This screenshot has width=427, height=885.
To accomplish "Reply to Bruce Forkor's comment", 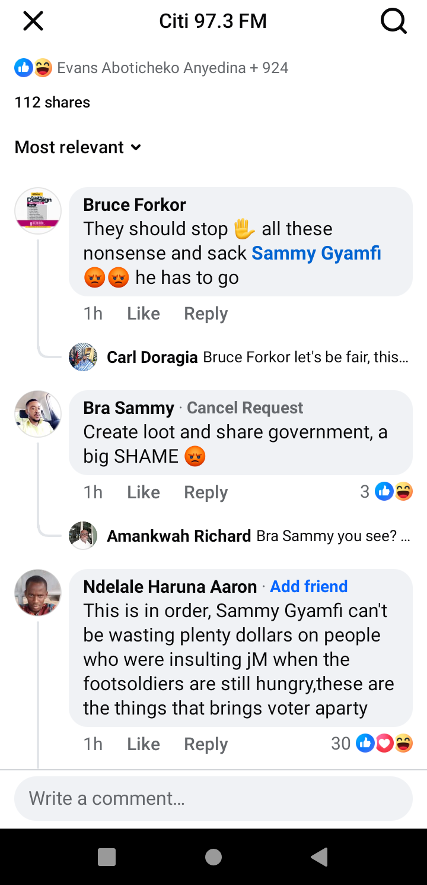I will click(206, 314).
